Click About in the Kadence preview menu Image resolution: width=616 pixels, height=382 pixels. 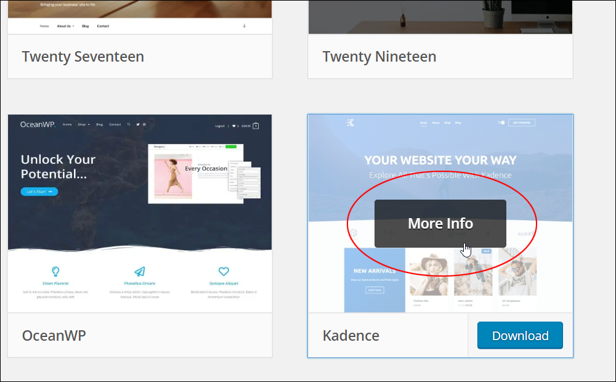[436, 123]
